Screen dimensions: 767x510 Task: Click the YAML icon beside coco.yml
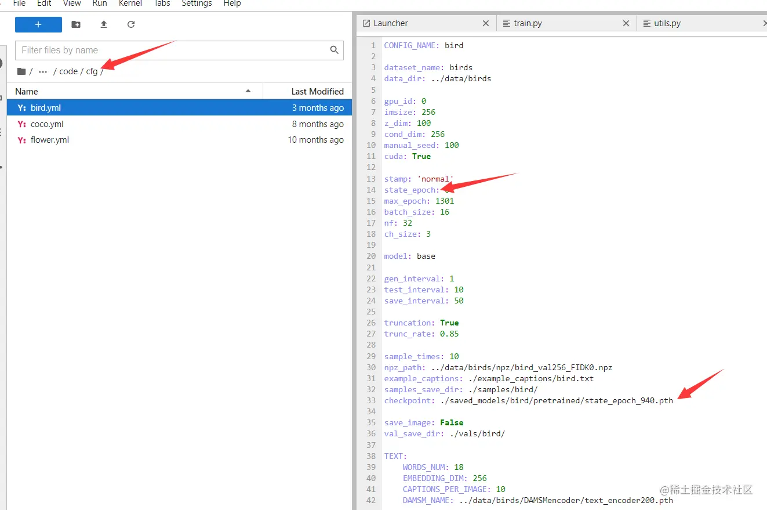click(x=22, y=124)
